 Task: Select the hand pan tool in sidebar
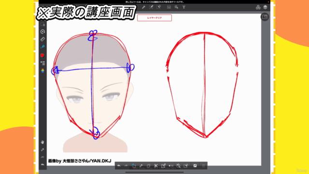pyautogui.click(x=42, y=142)
